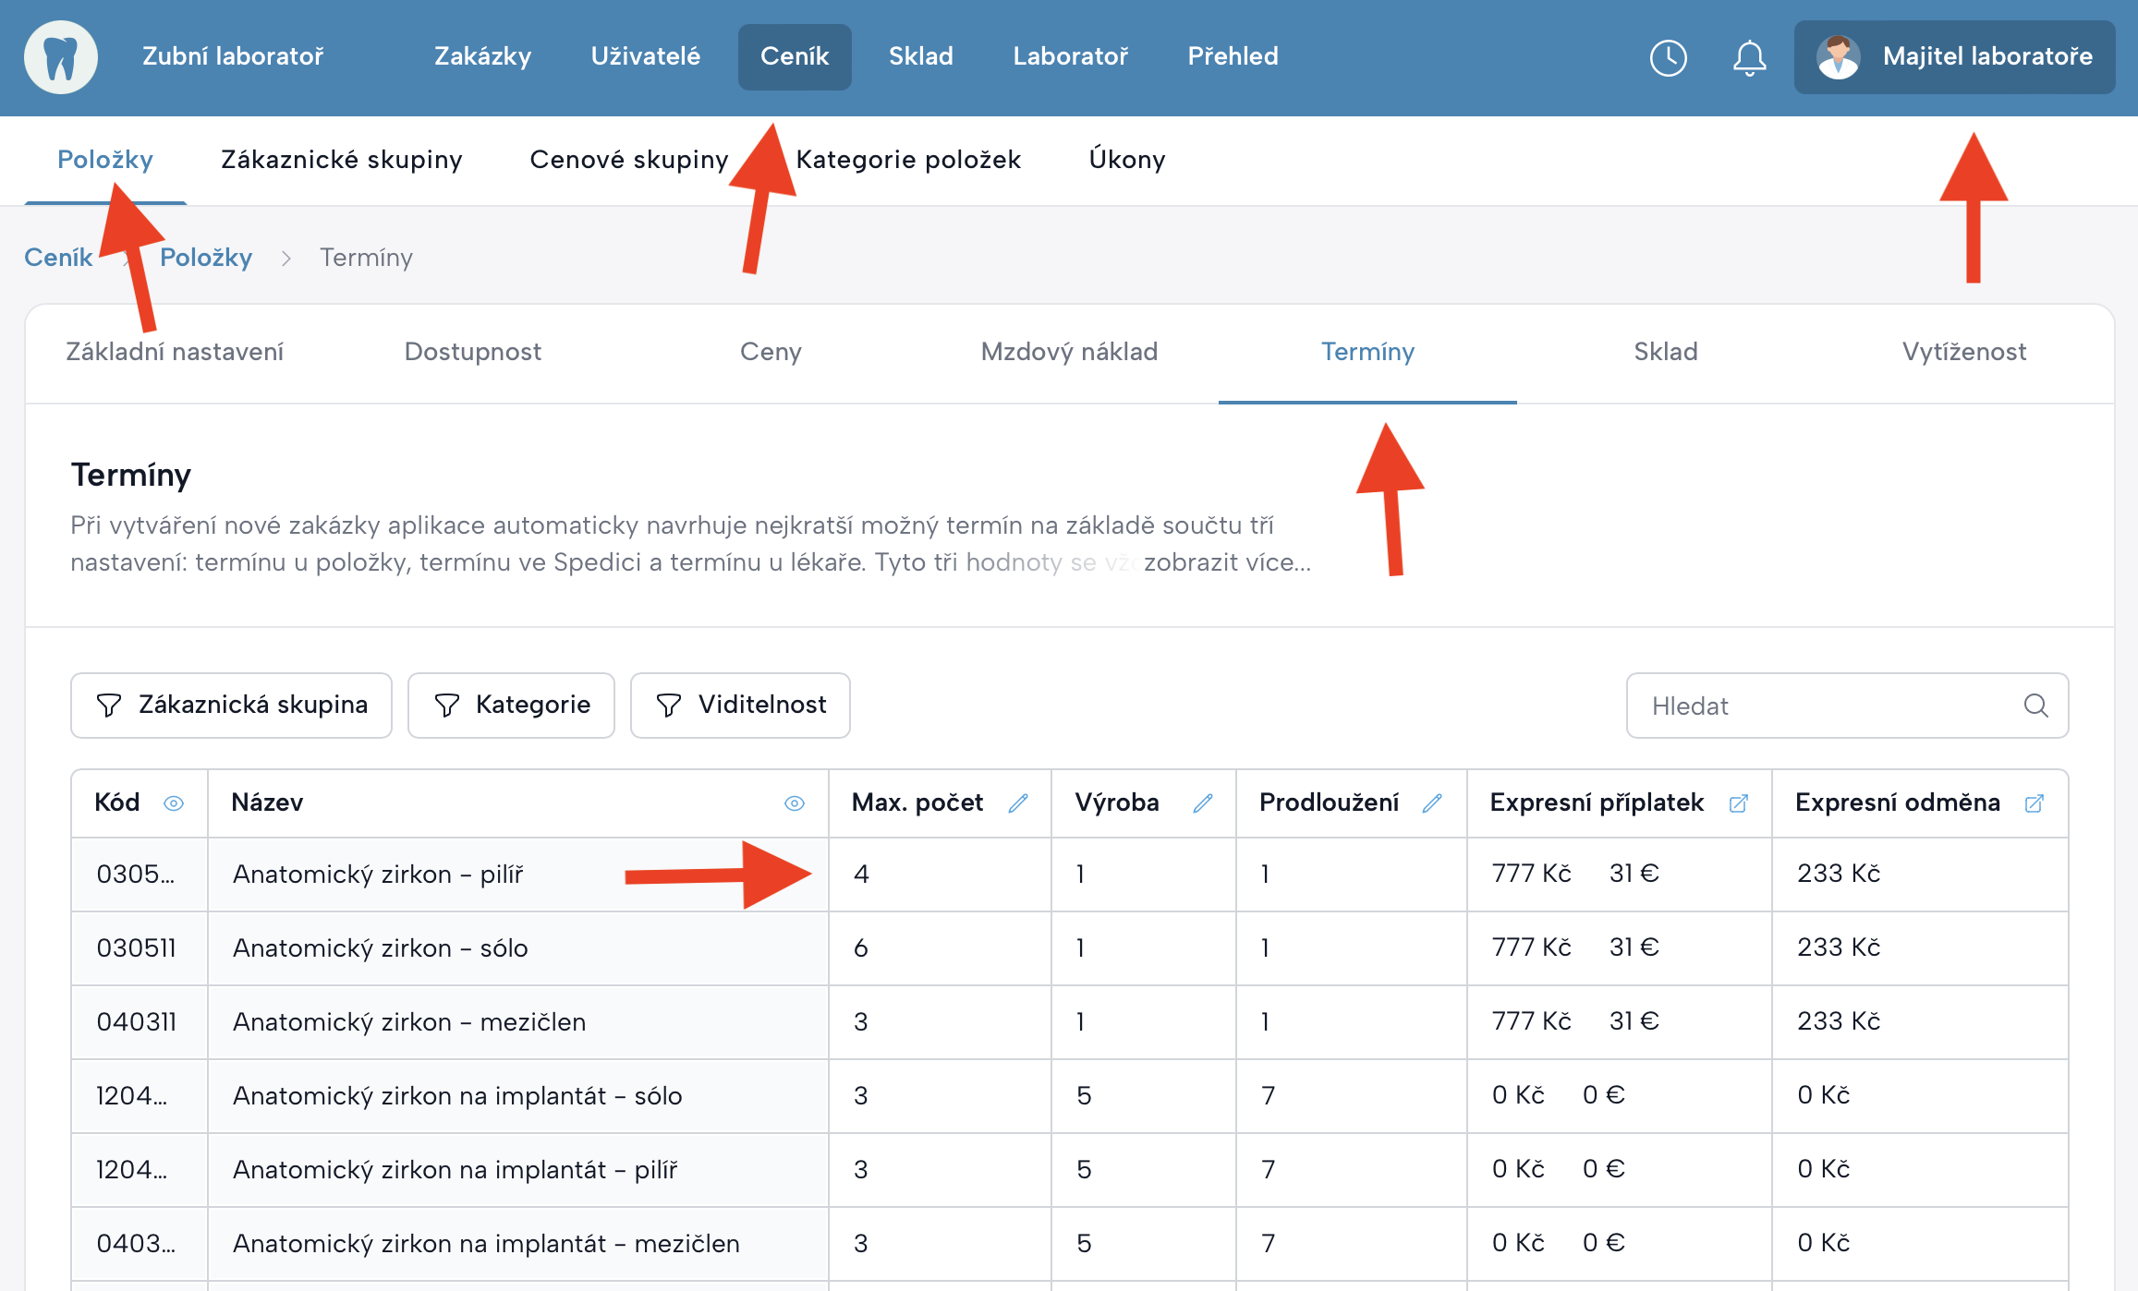Click pencil edit icon for Max. počet
The height and width of the screenshot is (1291, 2138).
pyautogui.click(x=1018, y=803)
